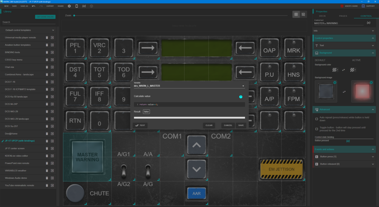Click (x) icon next to Control text field
The height and width of the screenshot is (207, 379).
click(x=368, y=23)
